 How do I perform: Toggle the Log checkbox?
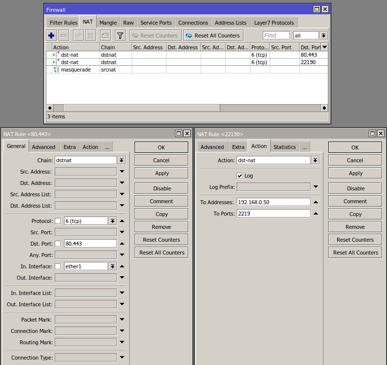[240, 176]
